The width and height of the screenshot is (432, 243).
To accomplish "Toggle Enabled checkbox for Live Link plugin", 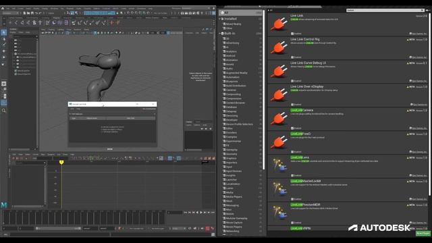I will coord(292,34).
